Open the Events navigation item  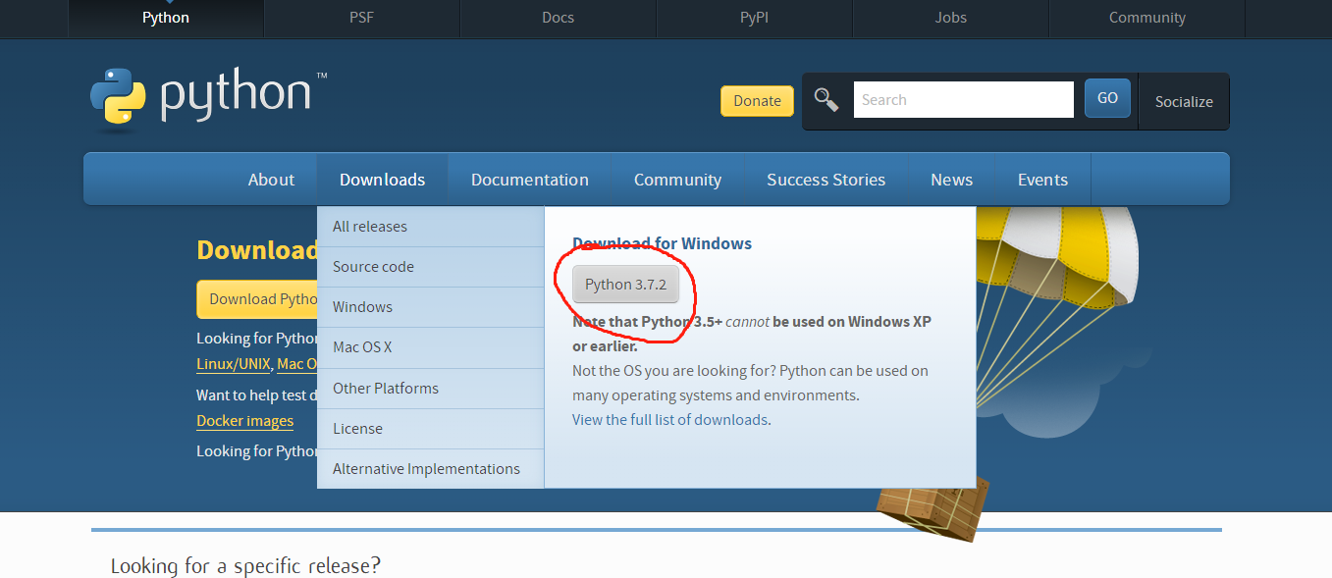pyautogui.click(x=1042, y=180)
